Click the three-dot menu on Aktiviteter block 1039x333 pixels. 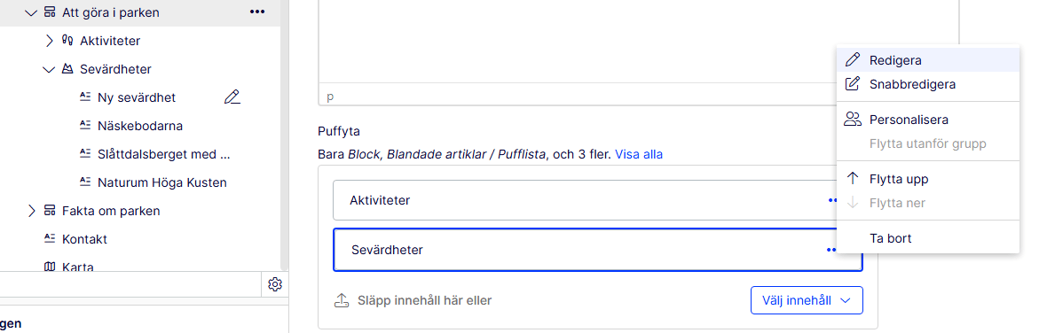click(x=832, y=200)
